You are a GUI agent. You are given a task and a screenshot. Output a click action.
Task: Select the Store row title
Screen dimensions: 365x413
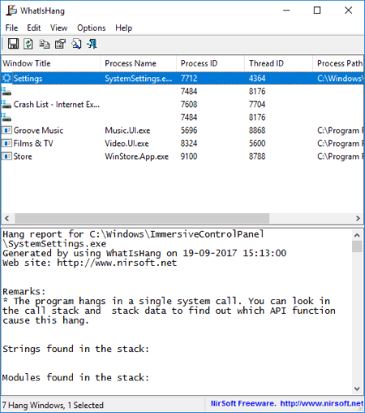pyautogui.click(x=23, y=156)
